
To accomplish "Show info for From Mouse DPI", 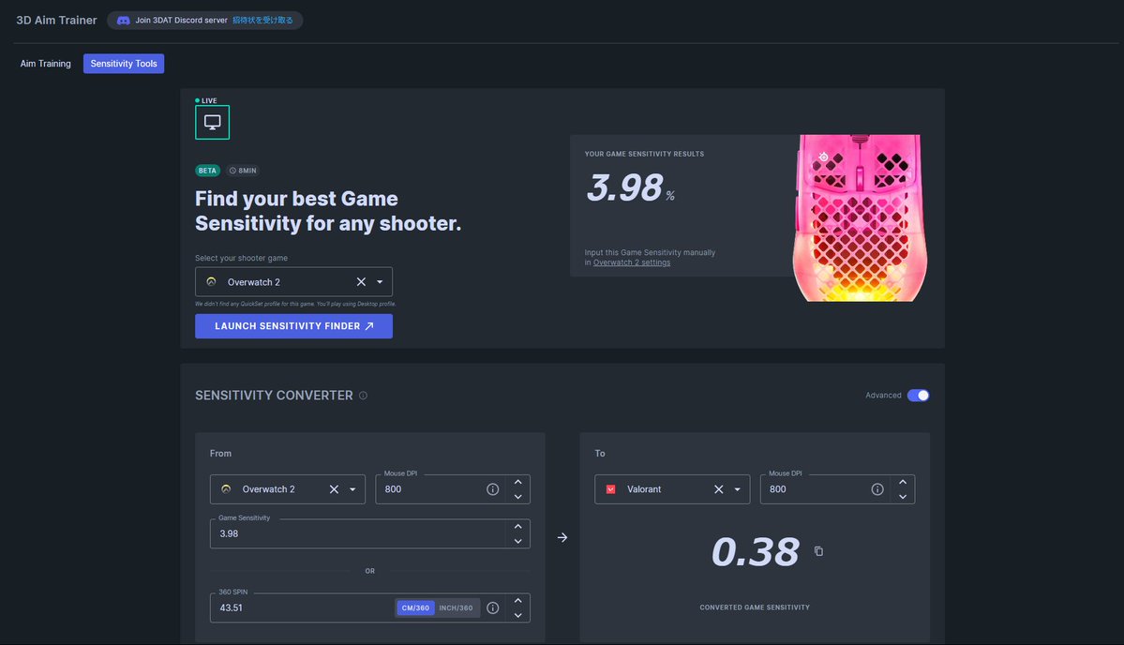I will coord(492,489).
